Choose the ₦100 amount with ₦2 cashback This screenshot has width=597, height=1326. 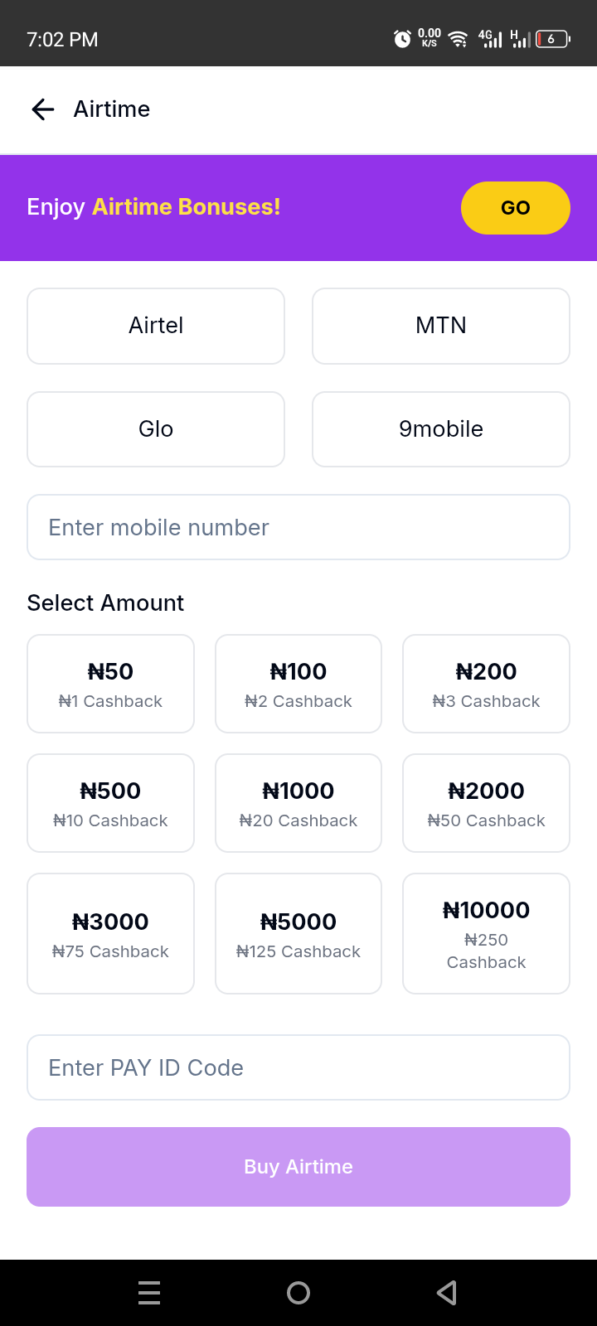(298, 684)
